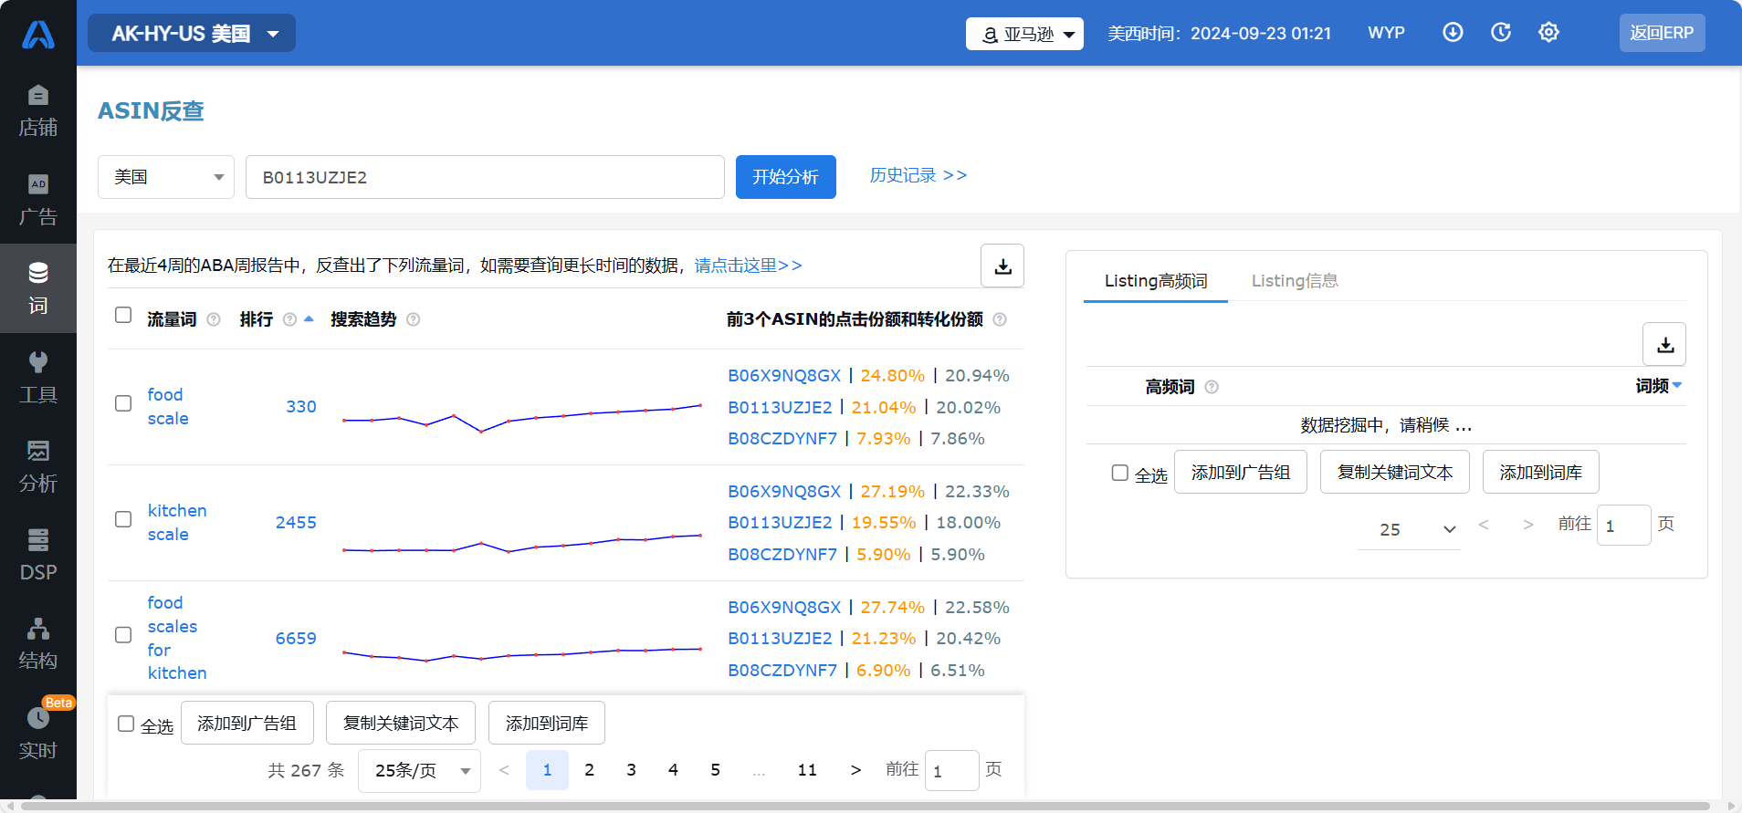The width and height of the screenshot is (1742, 813).
Task: Show help for 前3个ASIN份额 column
Action: pyautogui.click(x=1000, y=319)
